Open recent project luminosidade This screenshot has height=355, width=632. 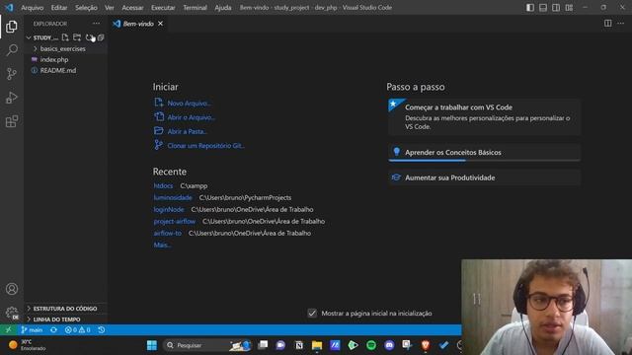coord(173,197)
